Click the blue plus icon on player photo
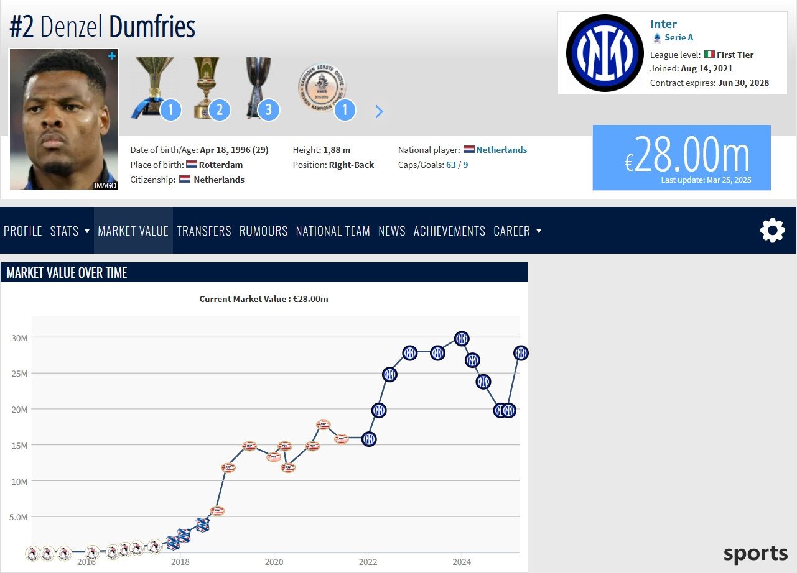Image resolution: width=797 pixels, height=573 pixels. pyautogui.click(x=112, y=56)
